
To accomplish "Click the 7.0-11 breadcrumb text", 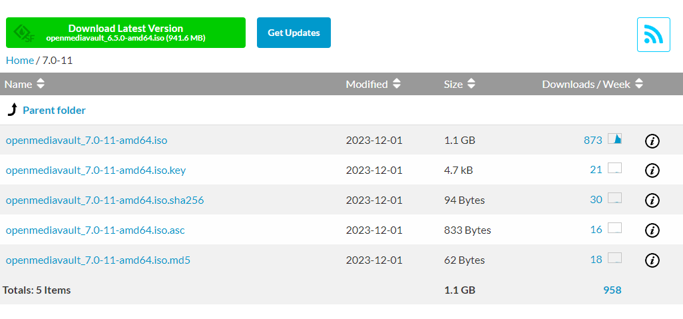I will click(57, 61).
